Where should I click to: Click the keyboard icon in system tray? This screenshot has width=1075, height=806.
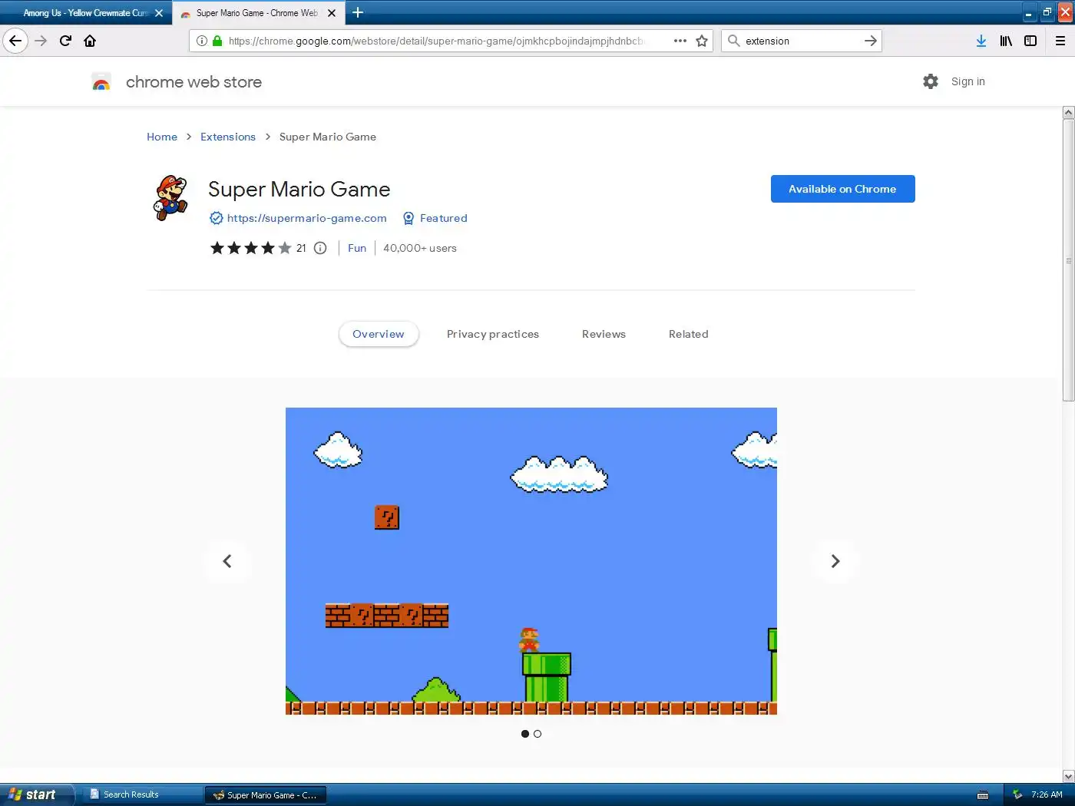coord(983,794)
